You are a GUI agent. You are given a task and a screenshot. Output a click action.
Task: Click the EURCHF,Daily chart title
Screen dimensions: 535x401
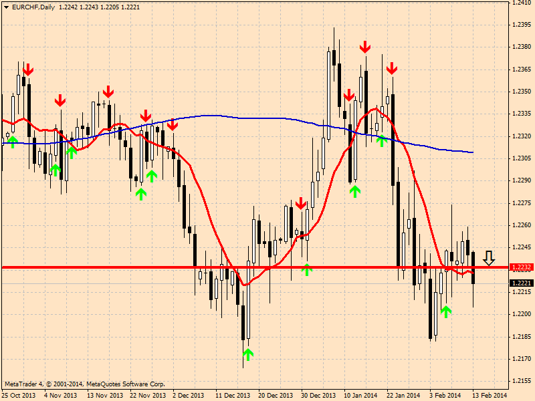pos(33,7)
